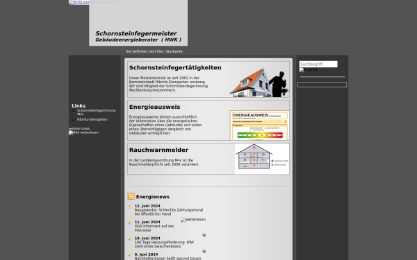Click the '10. Juni 2024' date
The width and height of the screenshot is (417, 260).
pos(147,239)
